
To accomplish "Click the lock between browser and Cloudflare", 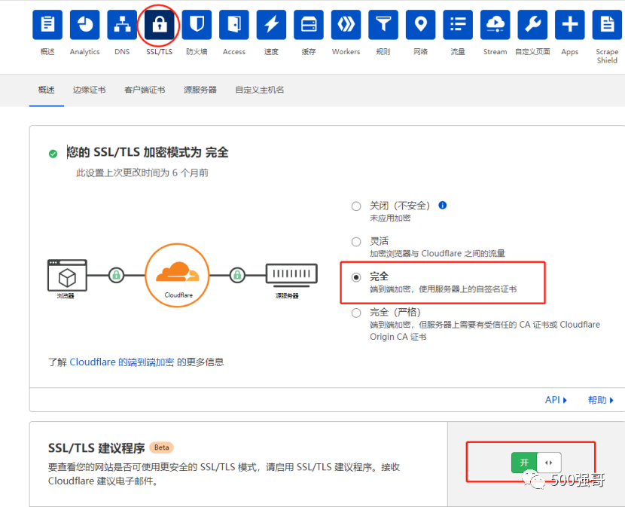I will click(117, 275).
